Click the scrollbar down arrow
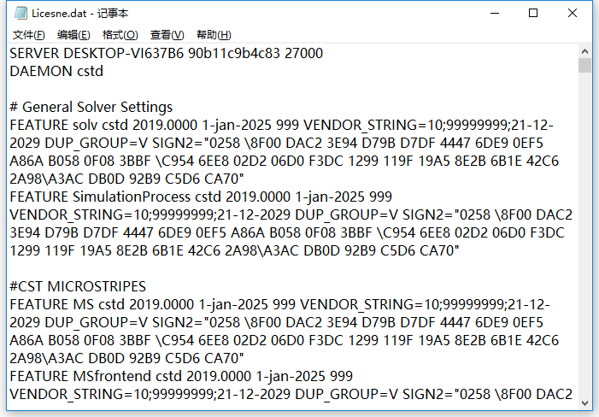 click(x=584, y=402)
